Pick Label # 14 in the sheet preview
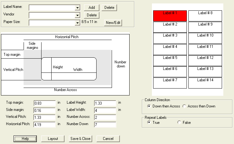 tap(205, 83)
